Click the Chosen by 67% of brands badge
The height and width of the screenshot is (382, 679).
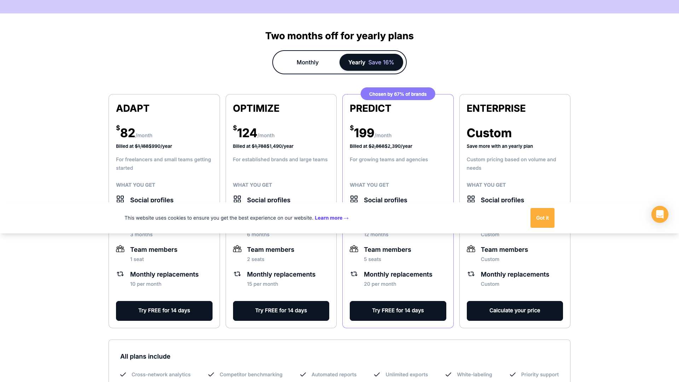point(398,94)
